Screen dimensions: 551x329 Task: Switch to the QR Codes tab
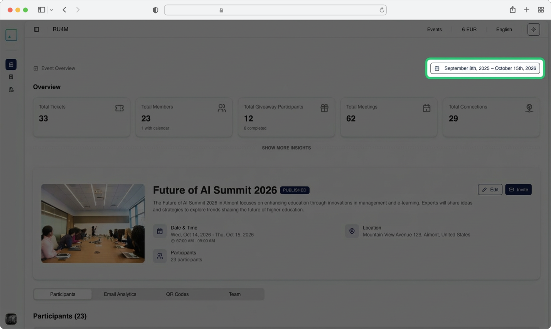tap(177, 294)
